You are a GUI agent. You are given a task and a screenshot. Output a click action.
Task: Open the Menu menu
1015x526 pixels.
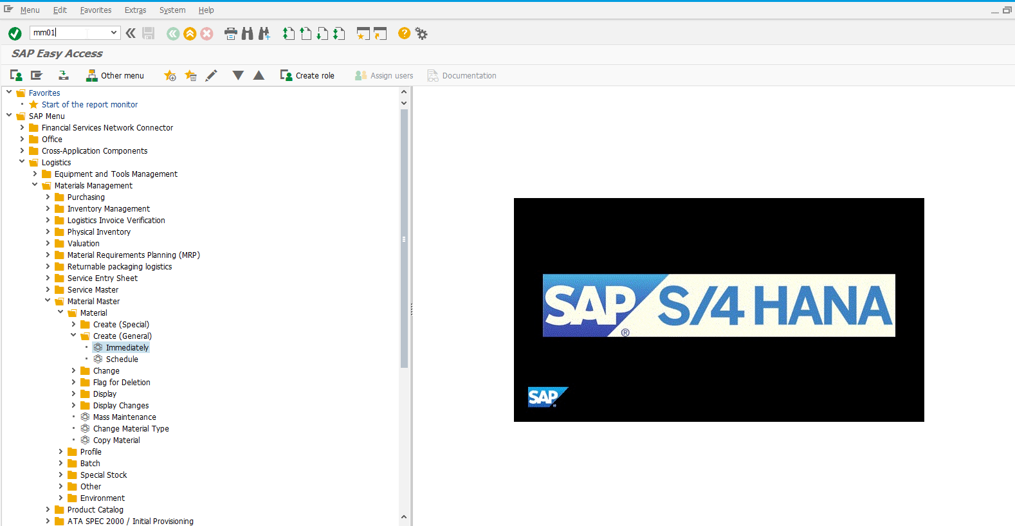coord(30,10)
